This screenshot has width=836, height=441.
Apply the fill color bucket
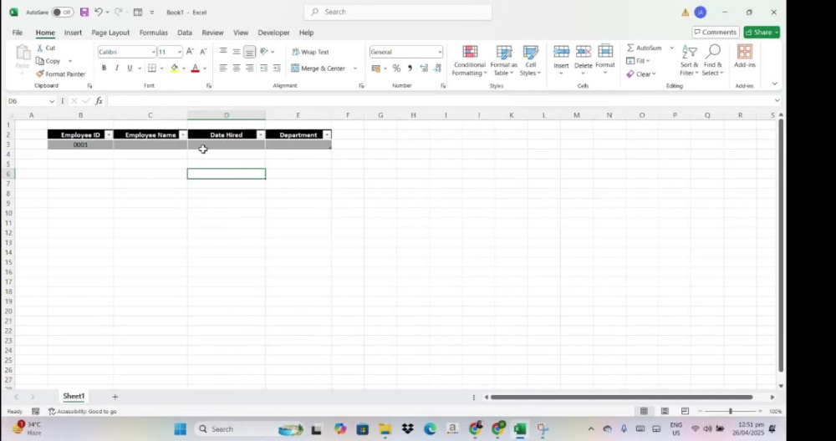click(175, 68)
